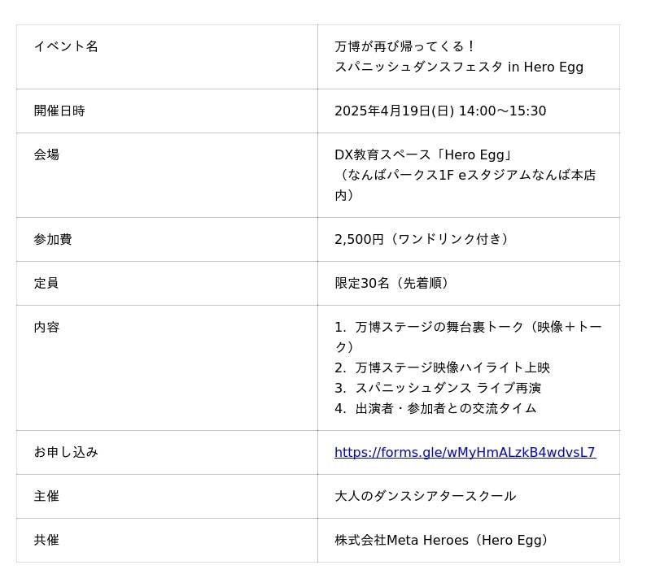Click the fee text 2,500円（ワンドリンク付き）
This screenshot has width=651, height=587.
pyautogui.click(x=424, y=239)
